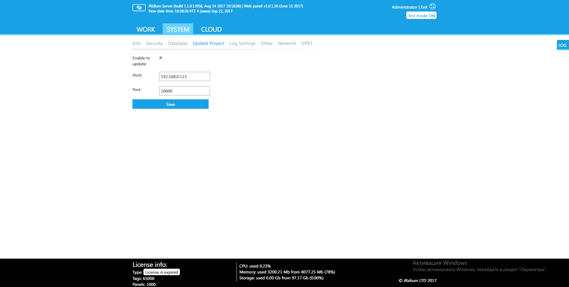
Task: Click the Exit link to log out
Action: (424, 7)
